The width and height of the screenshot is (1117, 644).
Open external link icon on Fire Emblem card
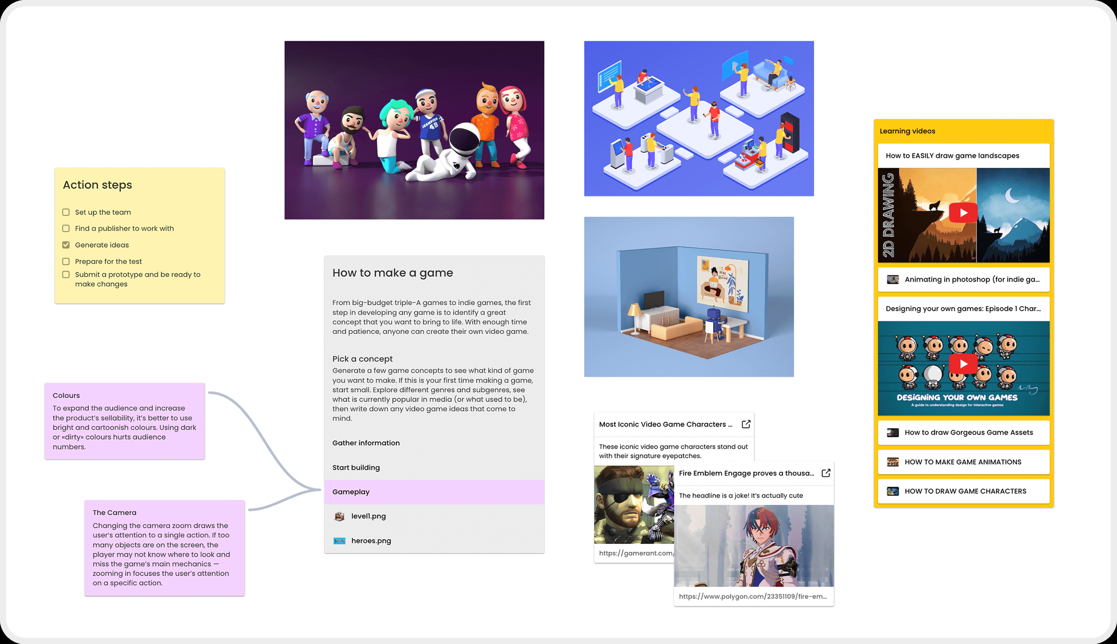(826, 473)
